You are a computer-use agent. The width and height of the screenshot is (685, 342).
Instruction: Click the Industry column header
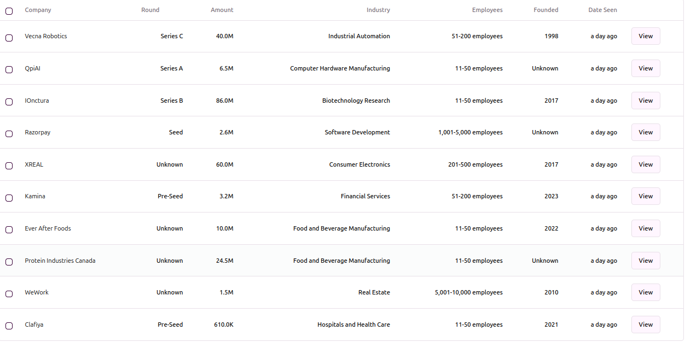click(x=379, y=10)
